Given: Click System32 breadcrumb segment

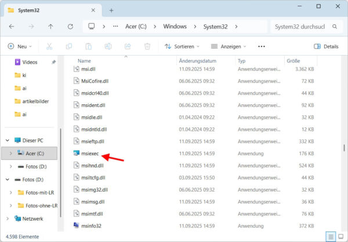Looking at the screenshot, I should pos(215,27).
